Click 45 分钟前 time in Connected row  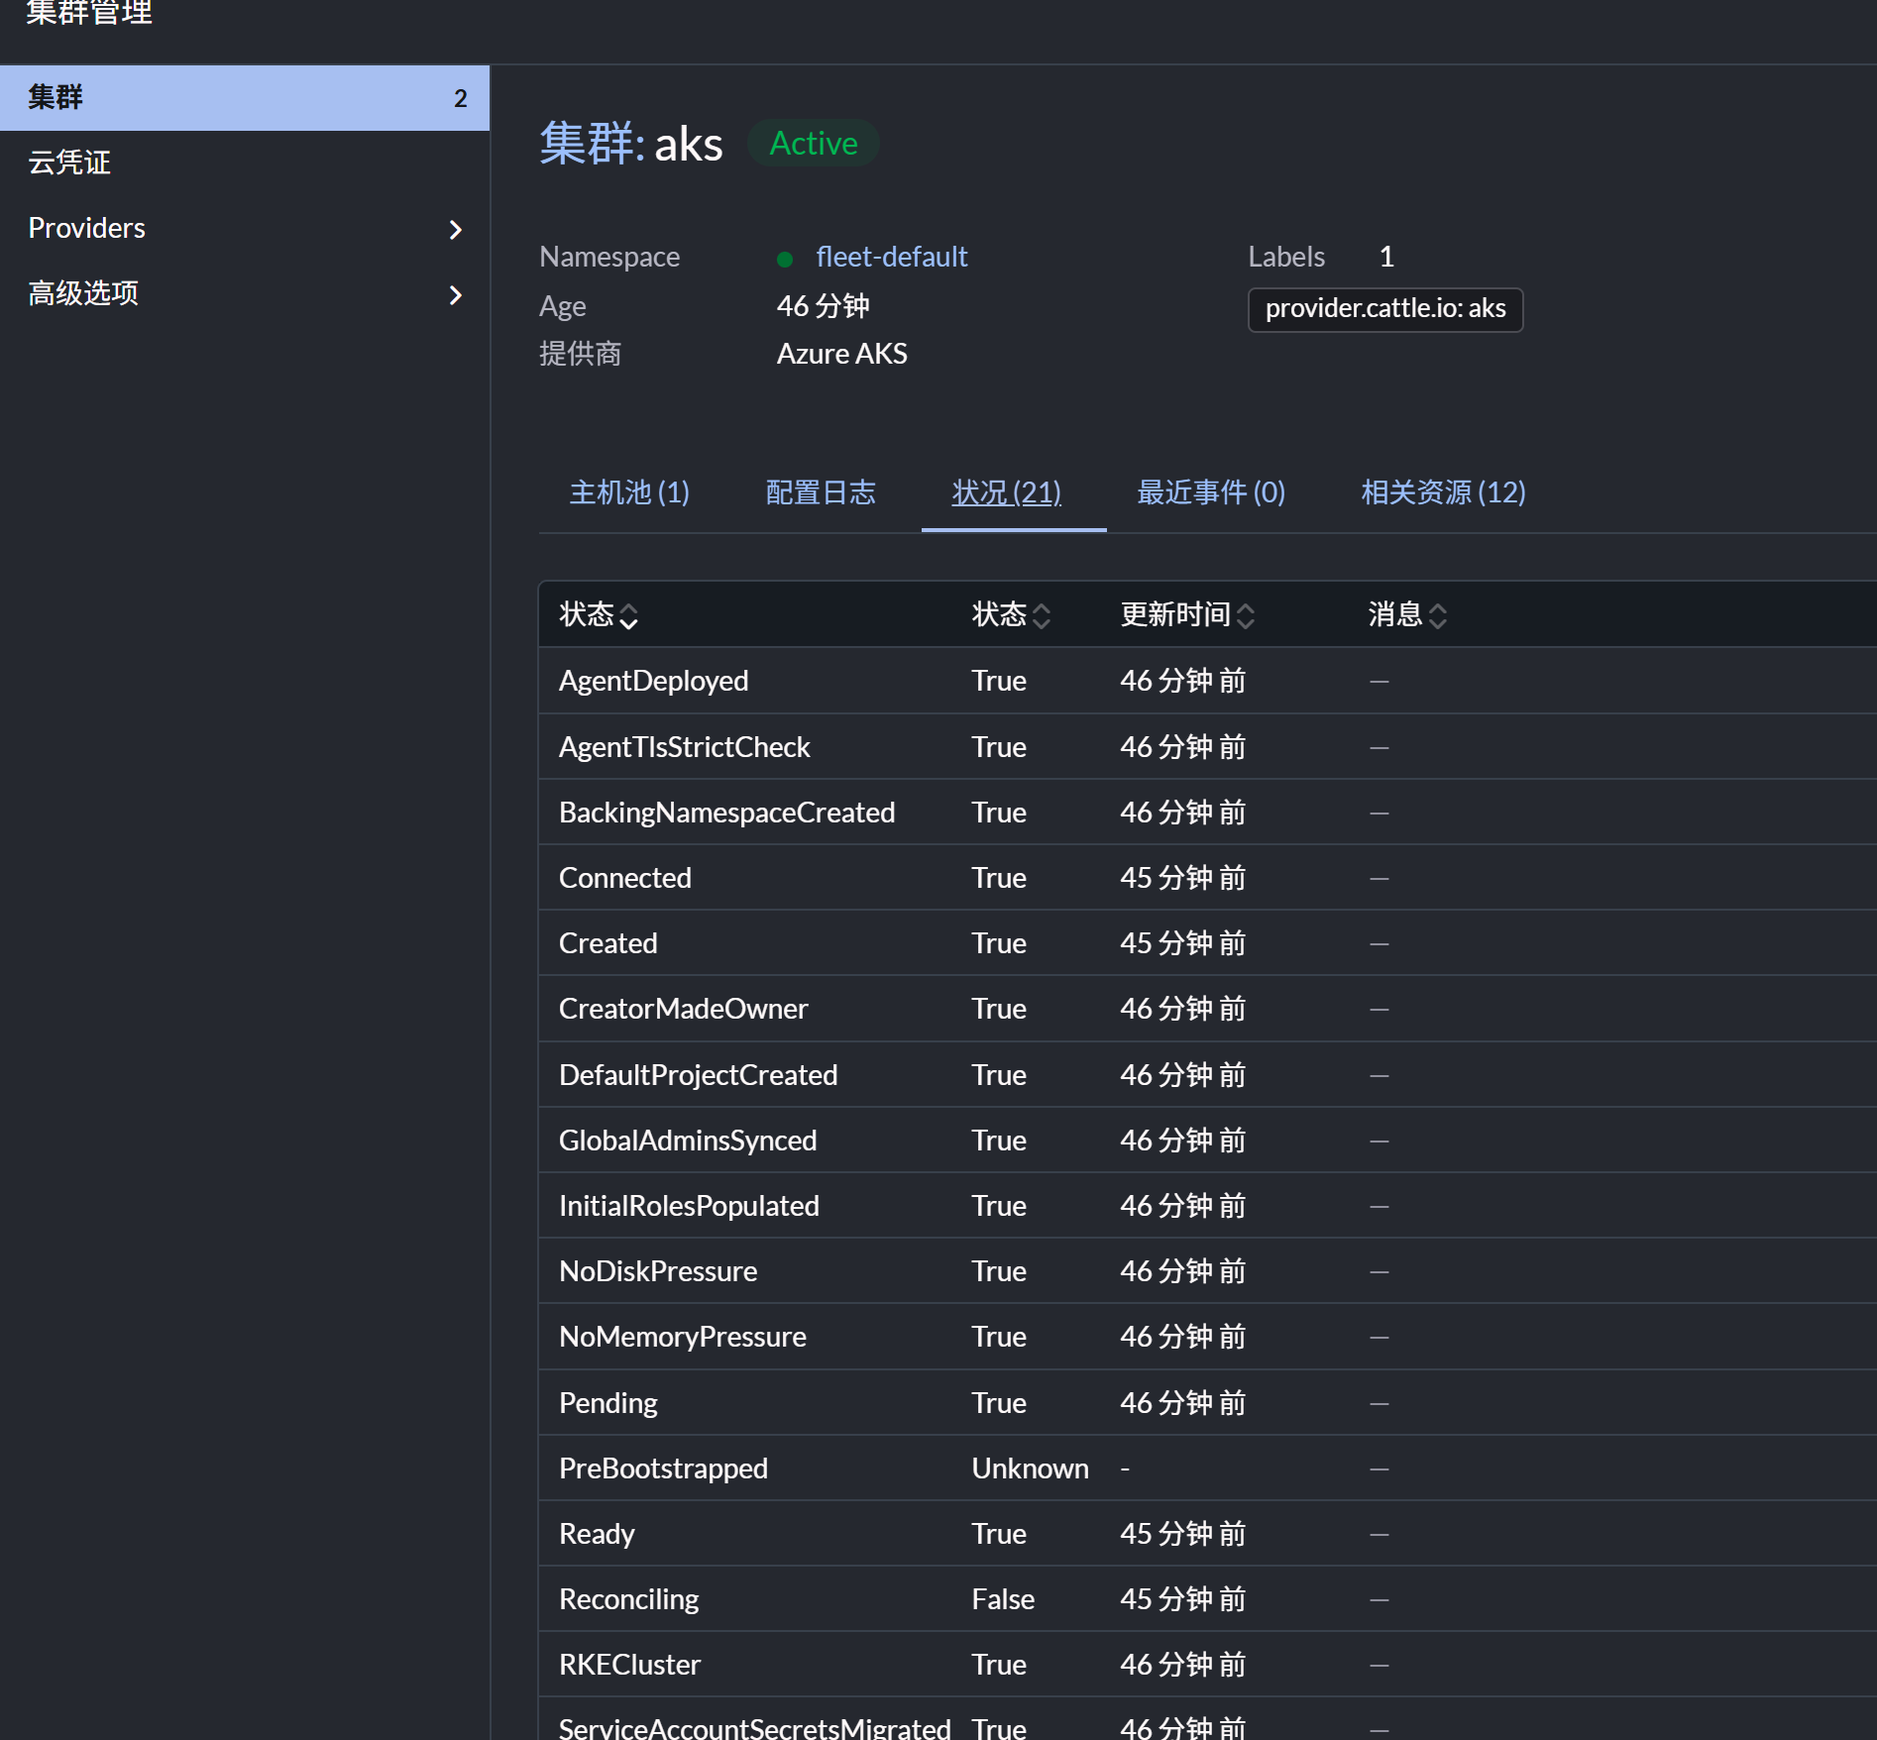1182,877
